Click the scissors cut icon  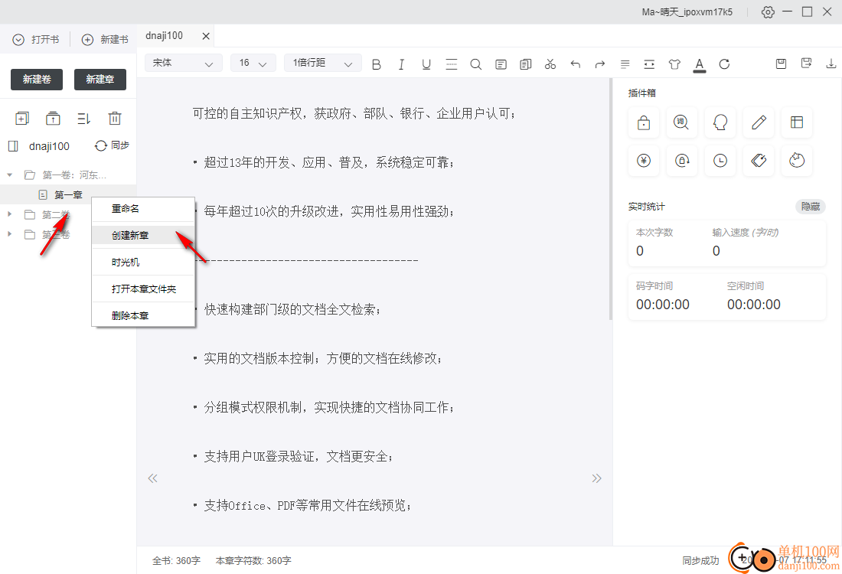(550, 64)
